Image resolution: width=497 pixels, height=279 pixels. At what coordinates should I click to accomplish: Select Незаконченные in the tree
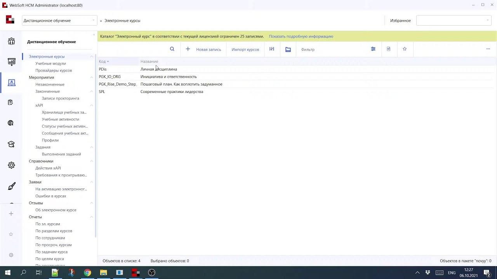(x=50, y=84)
